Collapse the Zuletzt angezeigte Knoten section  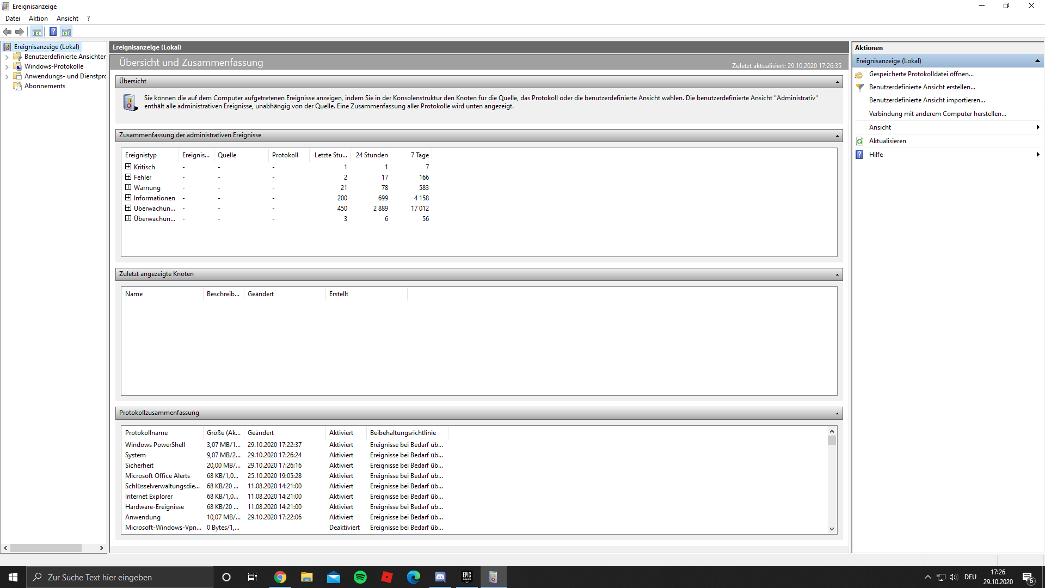837,274
